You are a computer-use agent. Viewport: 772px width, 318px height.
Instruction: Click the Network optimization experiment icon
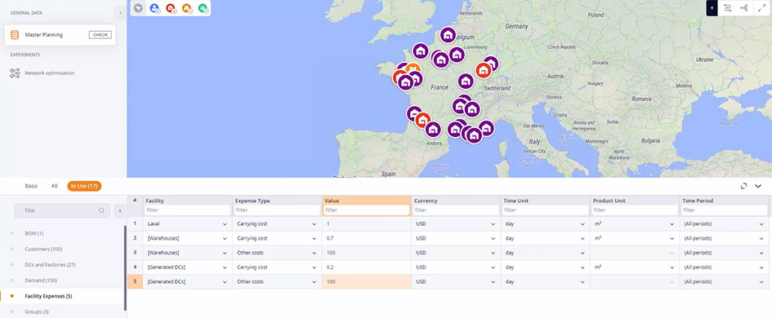[x=15, y=73]
